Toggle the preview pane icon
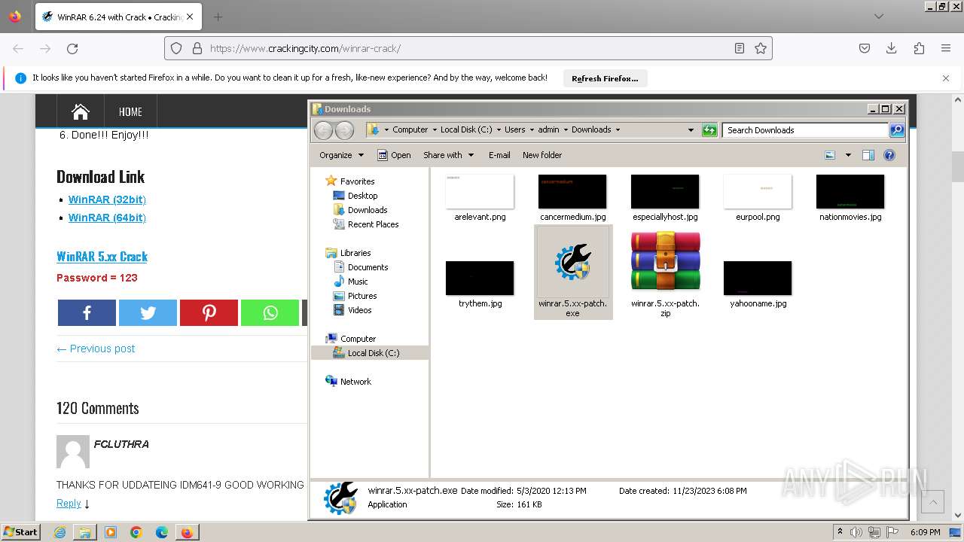The width and height of the screenshot is (964, 542). (x=868, y=155)
